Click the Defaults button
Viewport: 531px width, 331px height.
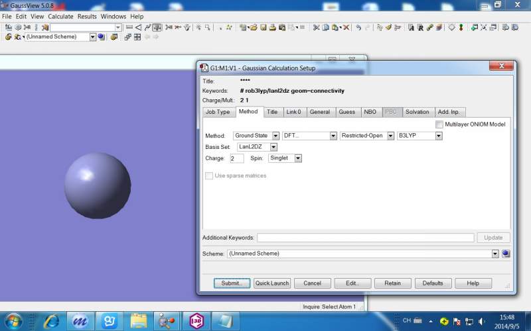(x=433, y=283)
